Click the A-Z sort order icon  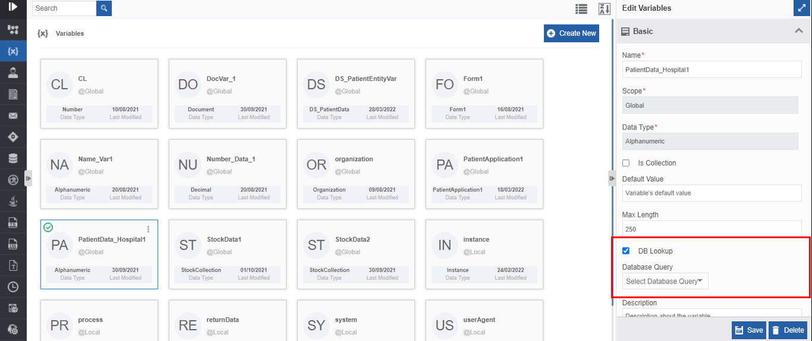(605, 9)
